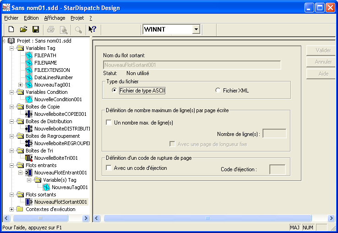
Task: Select the DataLinesNumber tree item
Action: pyautogui.click(x=53, y=77)
